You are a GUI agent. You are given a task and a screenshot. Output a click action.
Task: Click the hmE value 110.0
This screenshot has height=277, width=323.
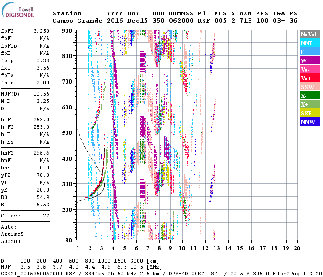point(41,168)
